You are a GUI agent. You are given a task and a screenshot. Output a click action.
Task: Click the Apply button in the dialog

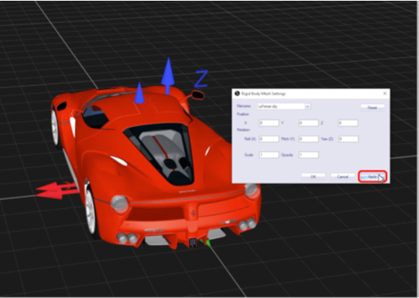point(373,177)
